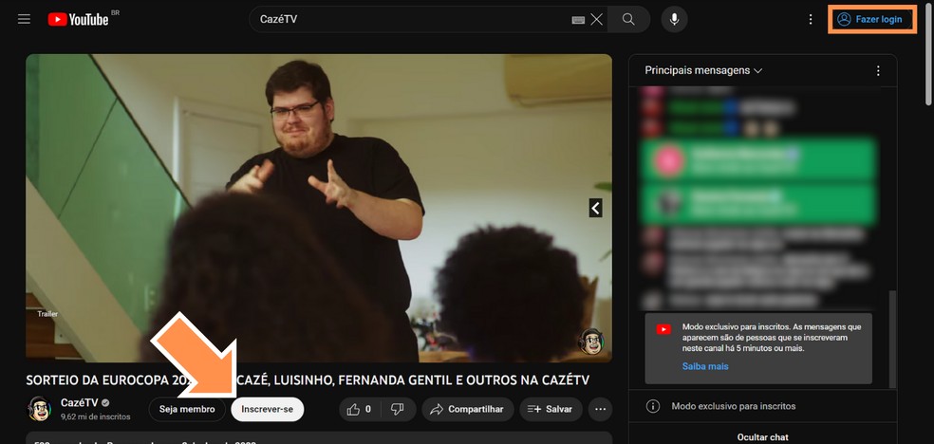The width and height of the screenshot is (934, 444).
Task: Click the page vertical scrollbar
Action: 929,57
